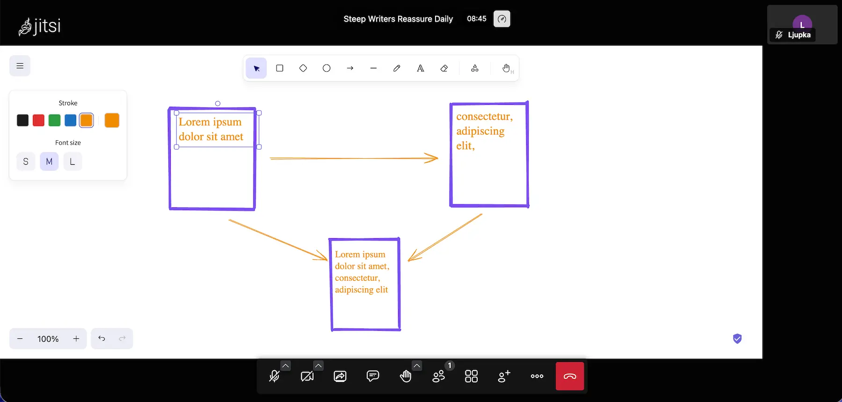The width and height of the screenshot is (842, 402).
Task: Pick the blue stroke color
Action: pyautogui.click(x=70, y=120)
